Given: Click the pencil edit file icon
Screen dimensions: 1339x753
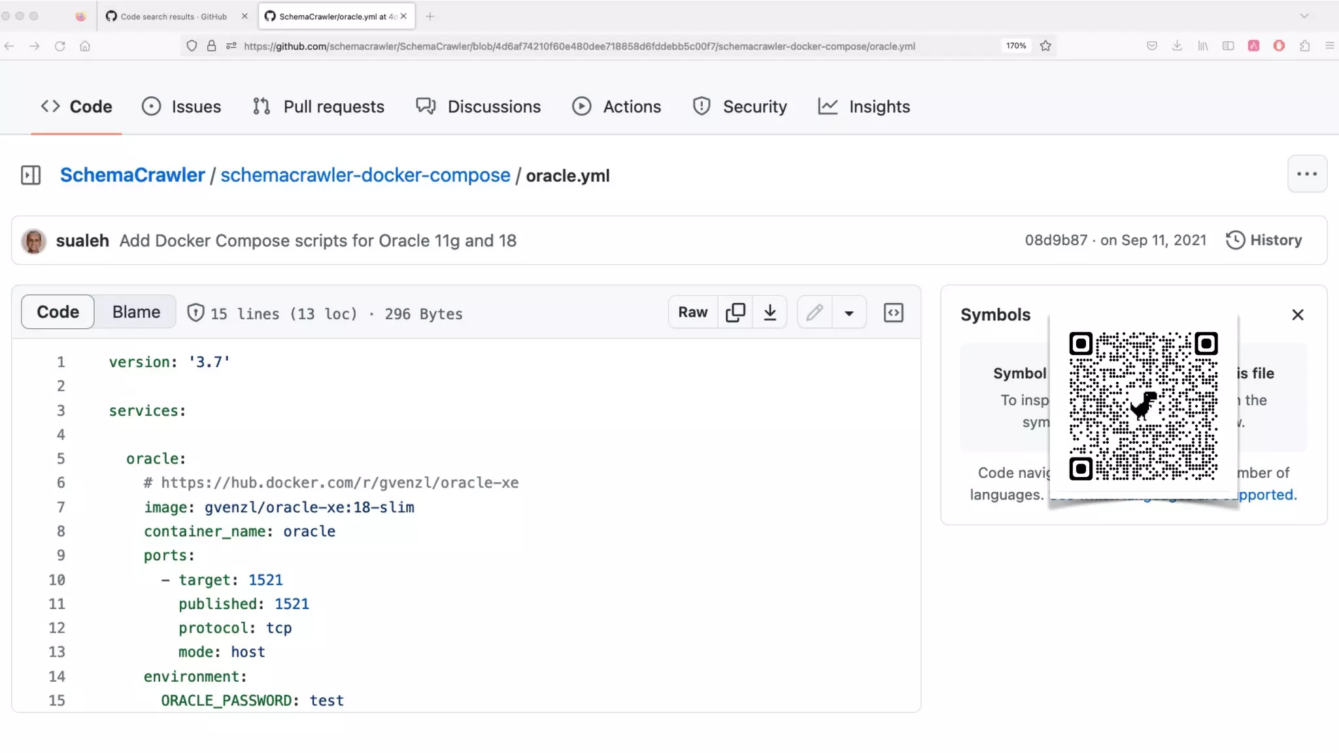Looking at the screenshot, I should (814, 312).
